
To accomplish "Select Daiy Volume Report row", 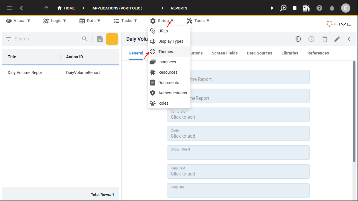I will pyautogui.click(x=60, y=73).
